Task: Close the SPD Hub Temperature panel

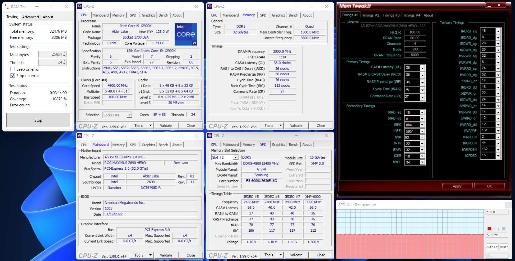Action: pyautogui.click(x=508, y=205)
